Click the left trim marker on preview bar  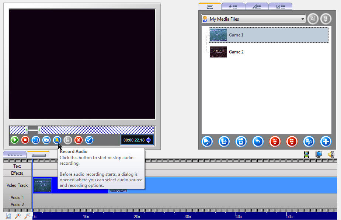tap(27, 130)
